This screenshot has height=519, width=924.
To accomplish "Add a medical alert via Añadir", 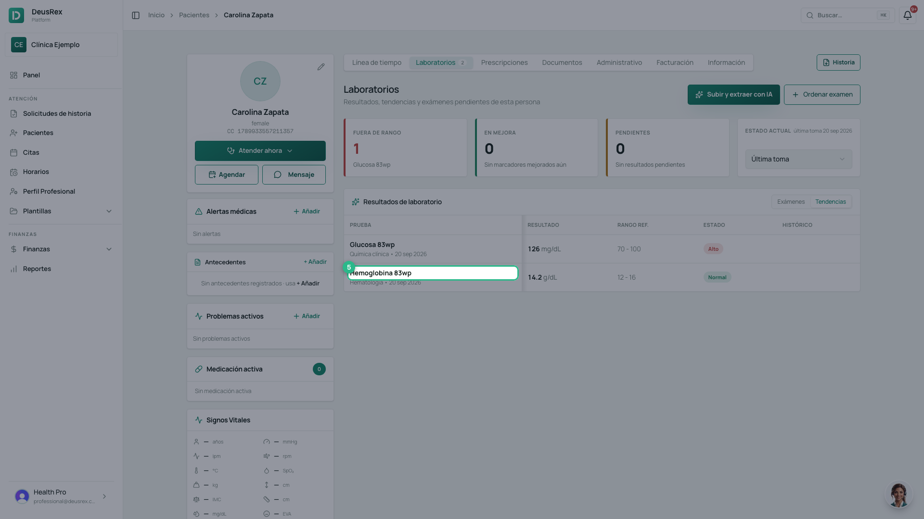I will 307,211.
